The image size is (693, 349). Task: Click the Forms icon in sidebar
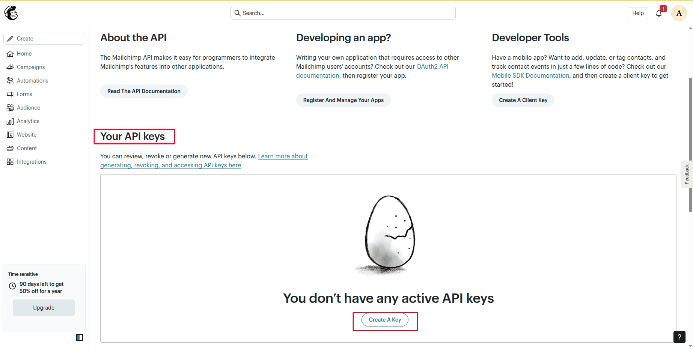point(10,94)
